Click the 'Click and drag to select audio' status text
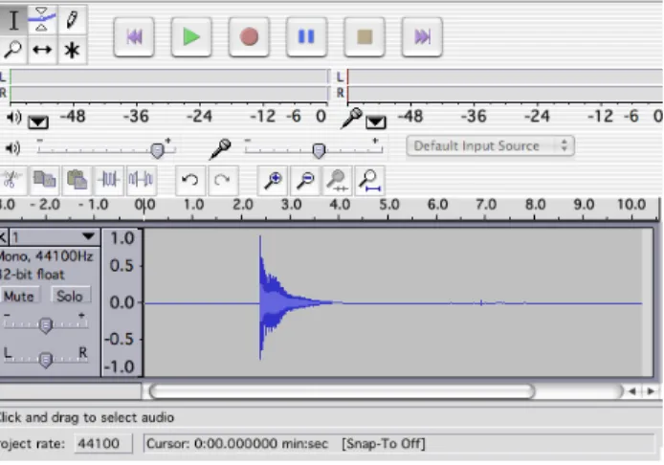Screen dimensions: 664x465 pos(87,417)
